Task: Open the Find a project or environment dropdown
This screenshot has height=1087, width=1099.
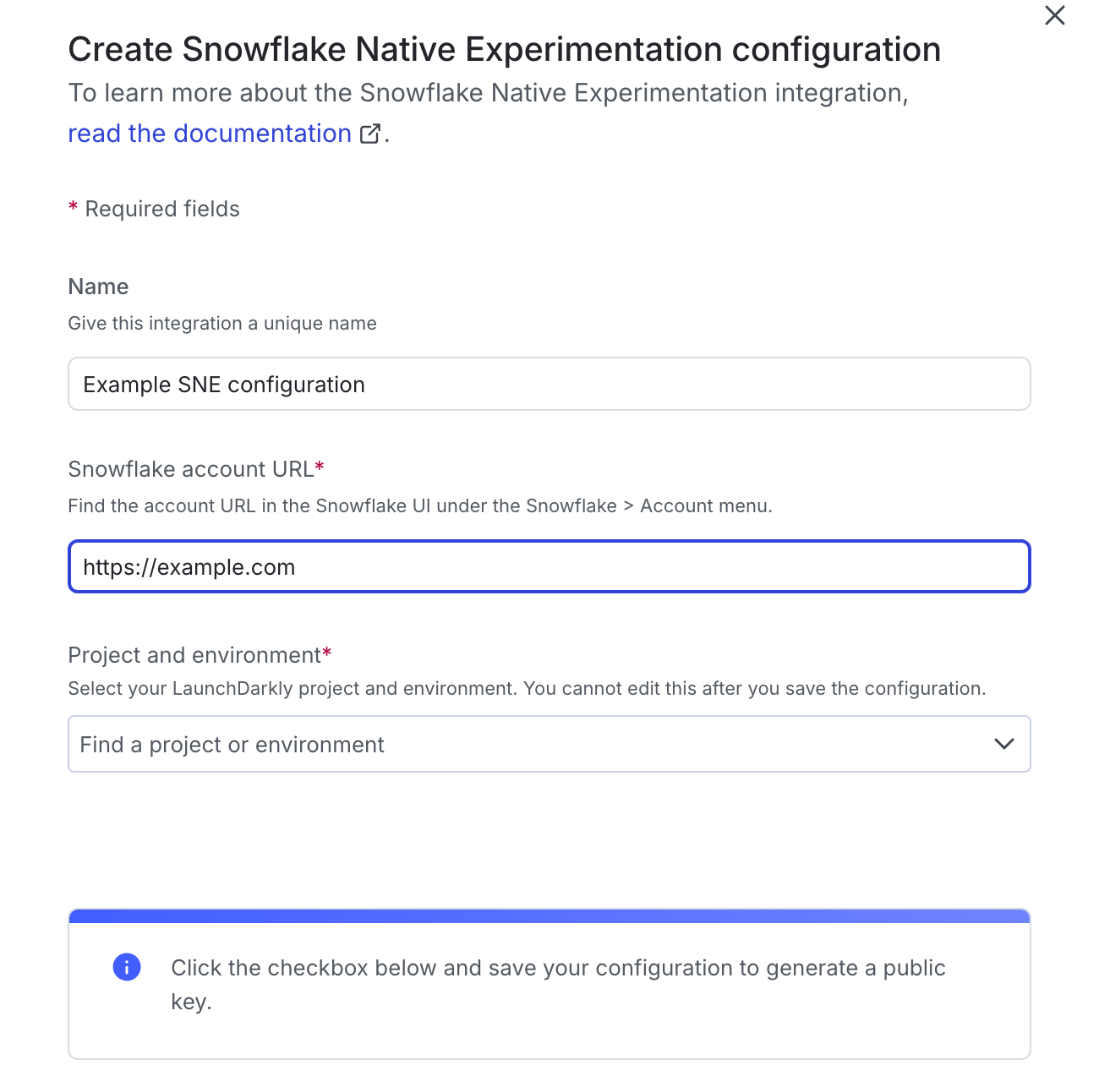Action: tap(549, 744)
